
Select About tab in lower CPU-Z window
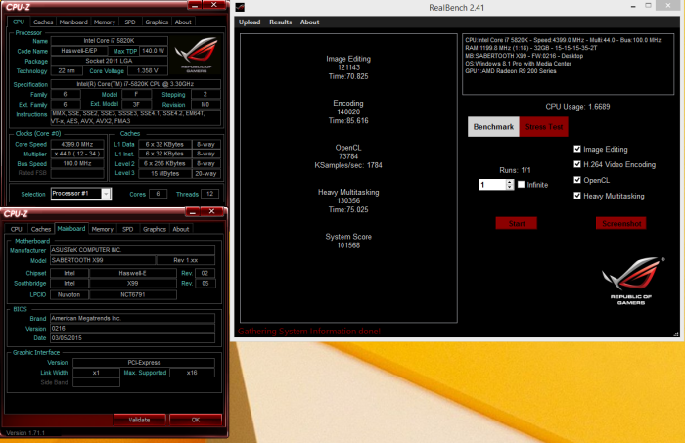(x=181, y=229)
